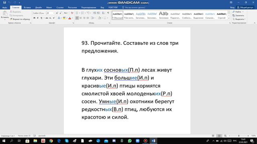Open WhatsApp from the taskbar
Viewport: 257px width, 144px height.
click(x=130, y=141)
